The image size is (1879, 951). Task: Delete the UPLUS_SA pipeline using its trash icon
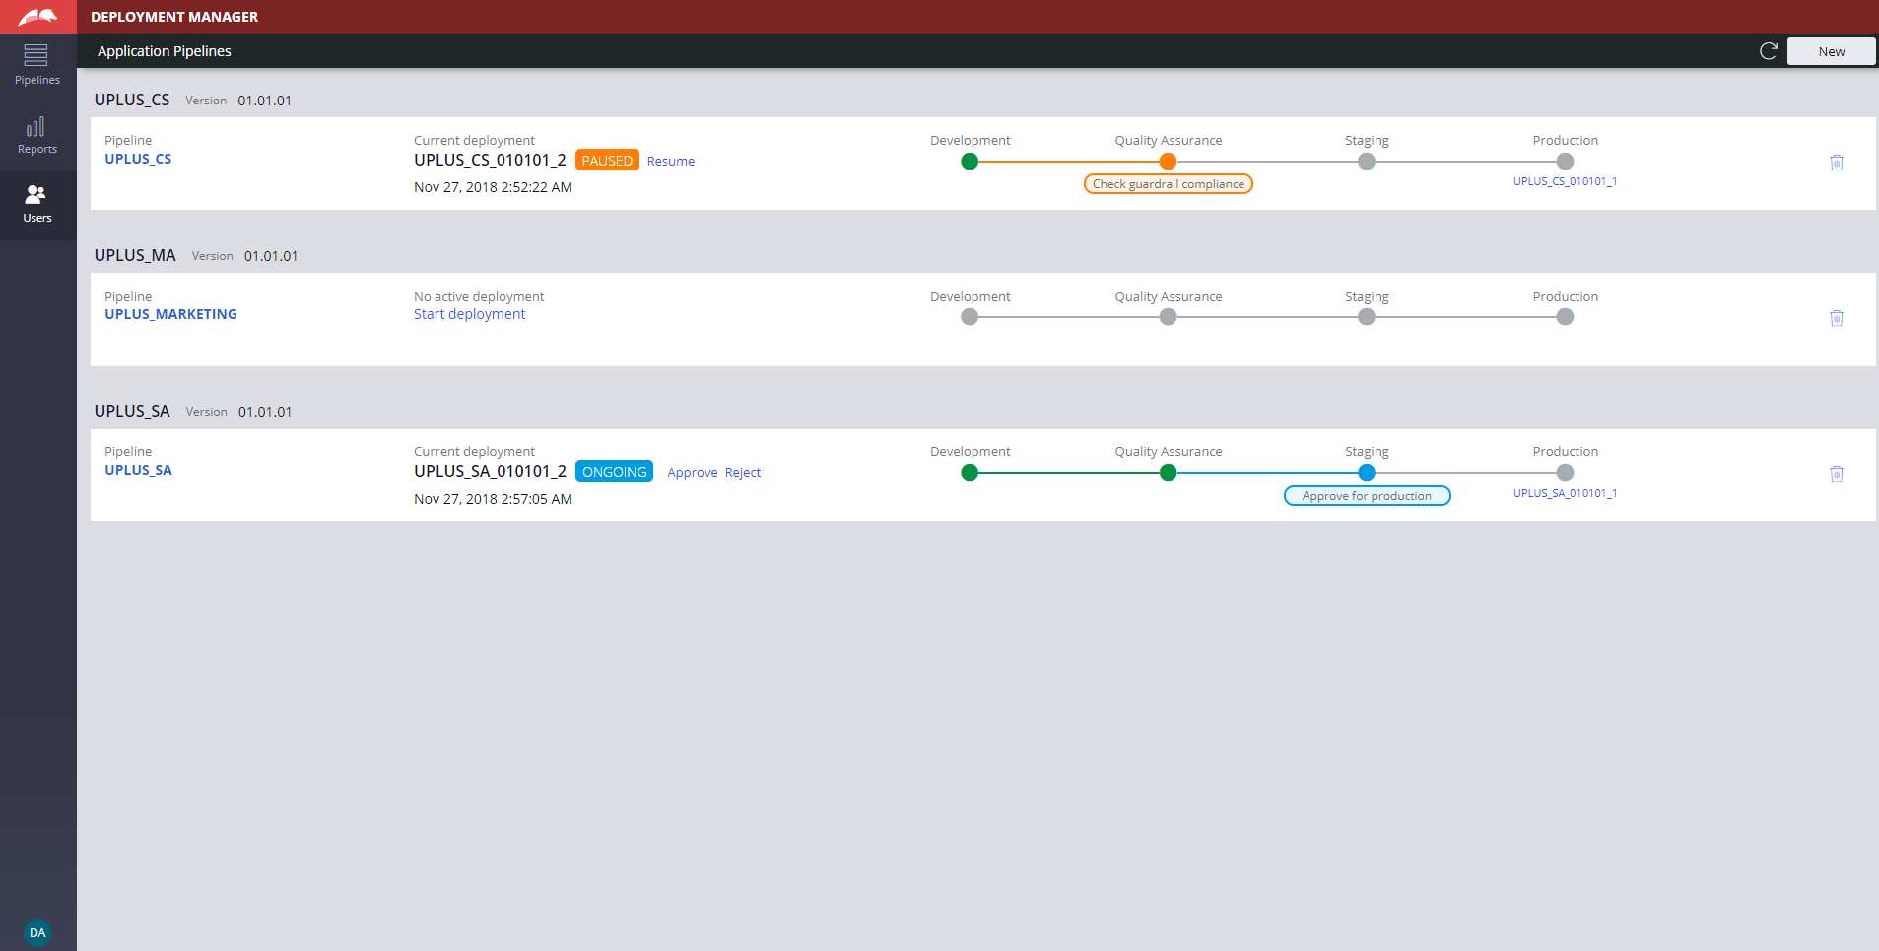(1838, 474)
